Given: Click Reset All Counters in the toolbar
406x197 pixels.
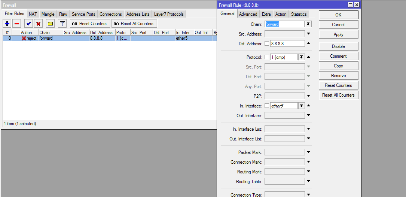Looking at the screenshot, I should point(134,24).
